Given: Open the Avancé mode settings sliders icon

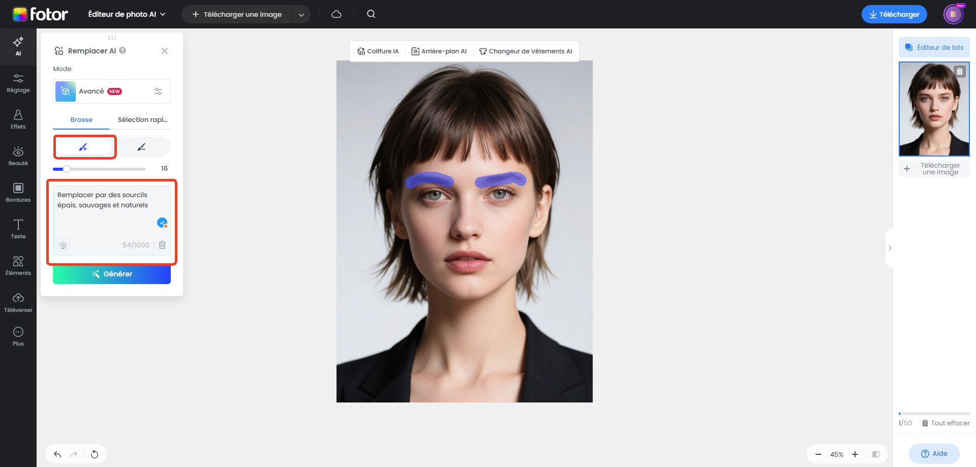Looking at the screenshot, I should coord(158,91).
